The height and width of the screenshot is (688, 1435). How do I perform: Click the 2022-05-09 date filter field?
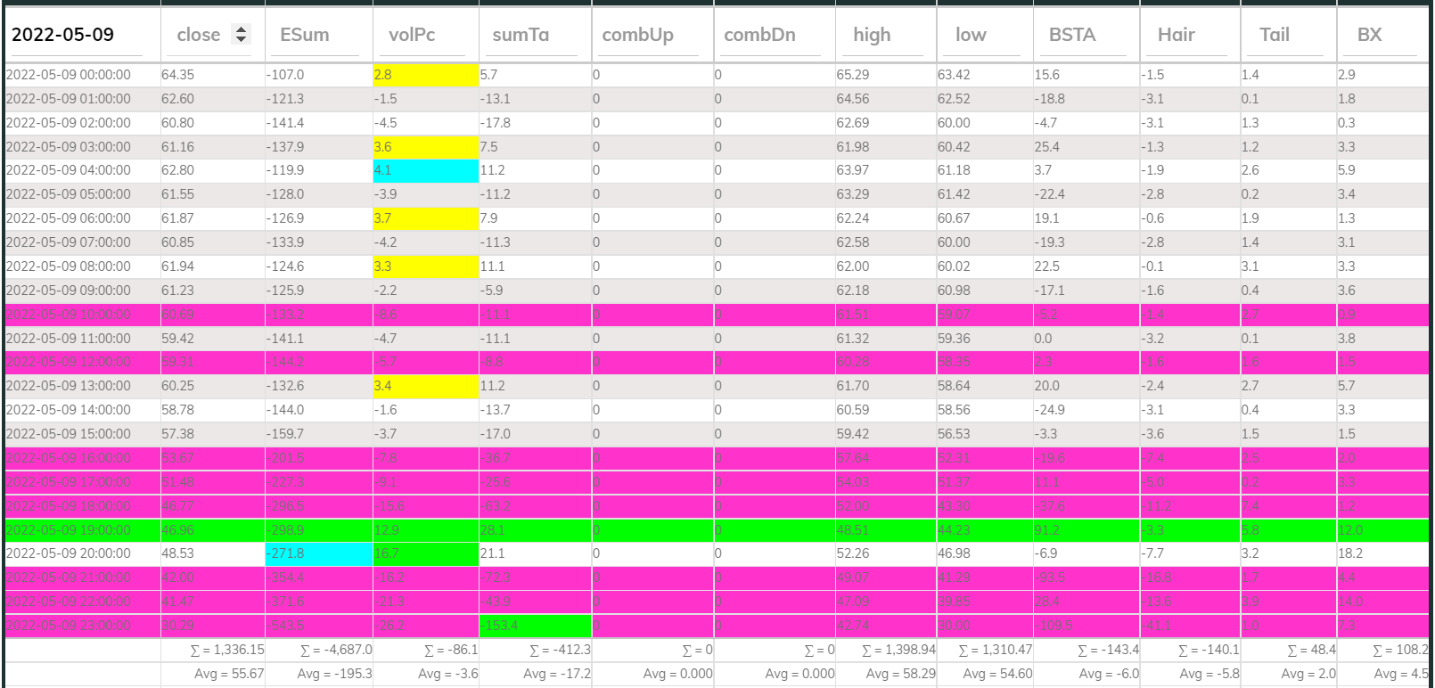[77, 35]
